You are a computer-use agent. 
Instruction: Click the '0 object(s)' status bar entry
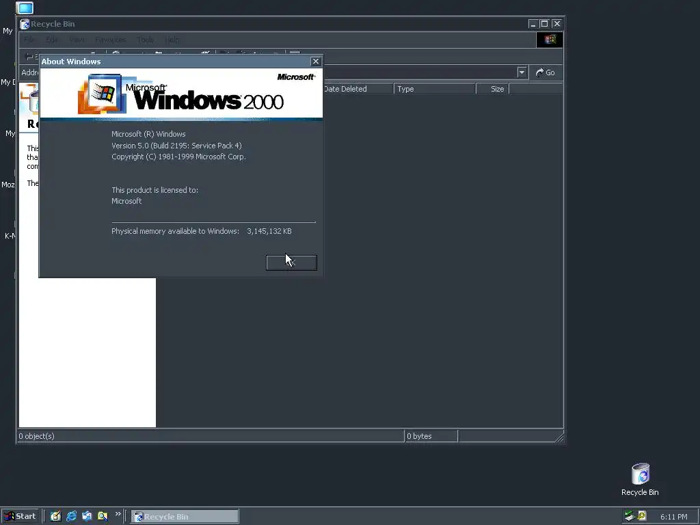36,436
